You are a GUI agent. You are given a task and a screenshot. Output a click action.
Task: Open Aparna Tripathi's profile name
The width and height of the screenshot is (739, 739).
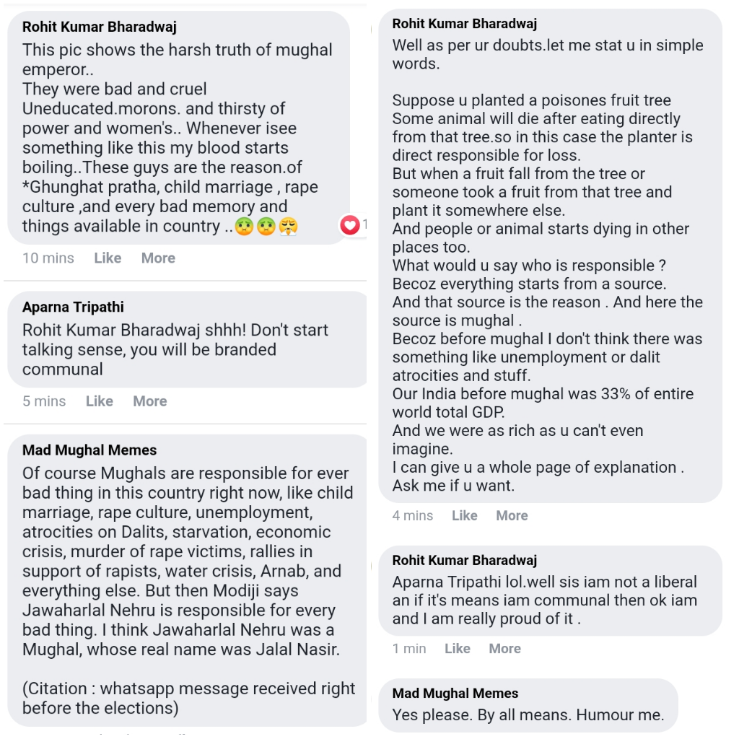[x=73, y=307]
